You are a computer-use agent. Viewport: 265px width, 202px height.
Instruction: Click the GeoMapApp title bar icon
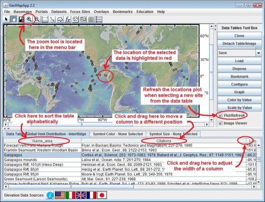point(6,5)
